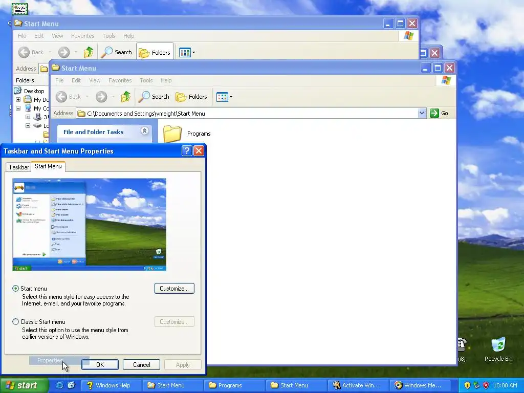Open Search in front Start Menu window
Screen dimensions: 524x393
tap(154, 97)
